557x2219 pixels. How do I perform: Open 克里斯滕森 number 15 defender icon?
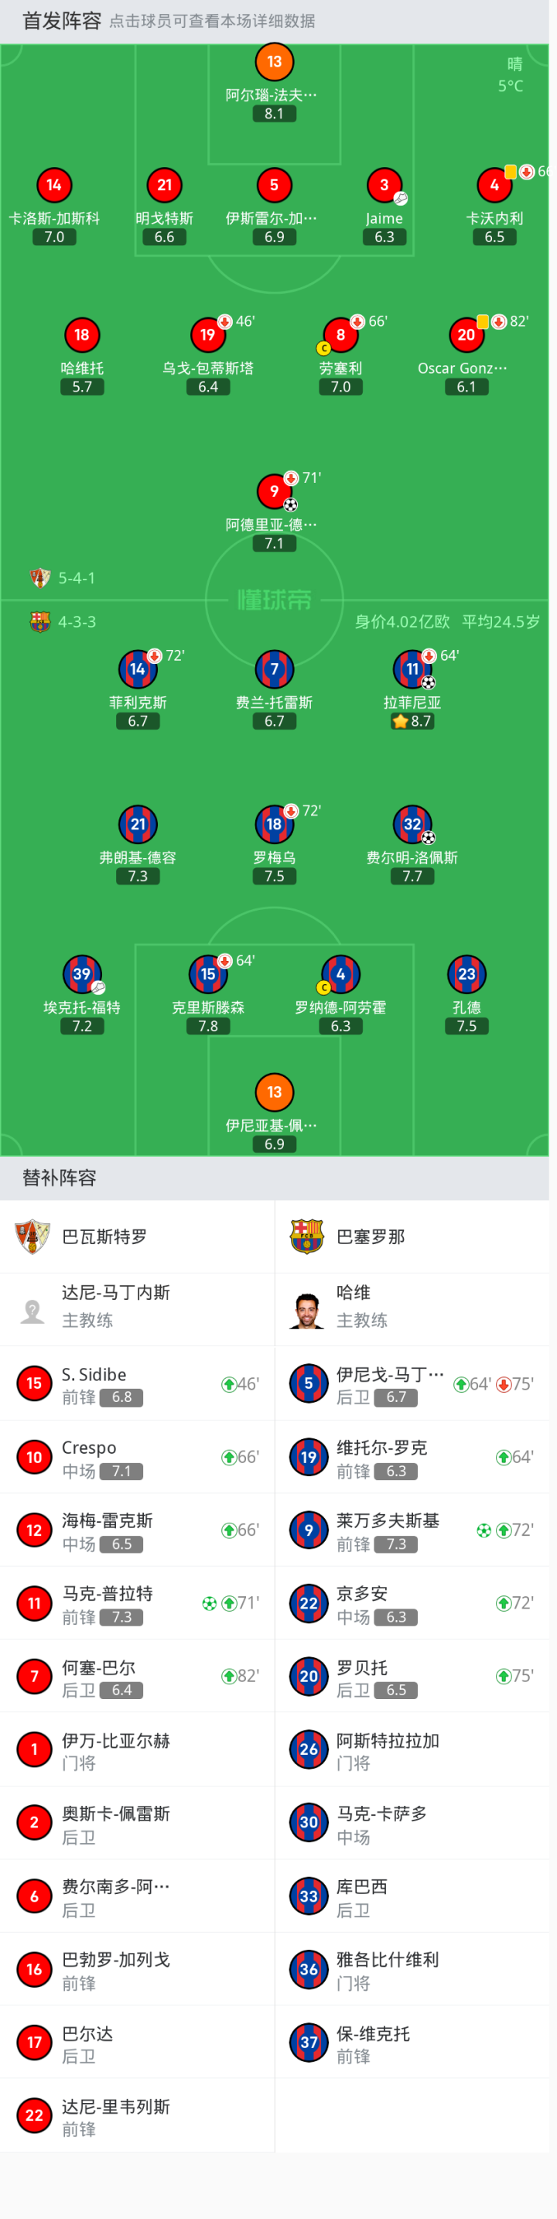[207, 974]
